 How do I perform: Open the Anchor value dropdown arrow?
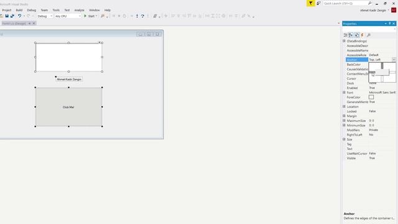[x=394, y=60]
